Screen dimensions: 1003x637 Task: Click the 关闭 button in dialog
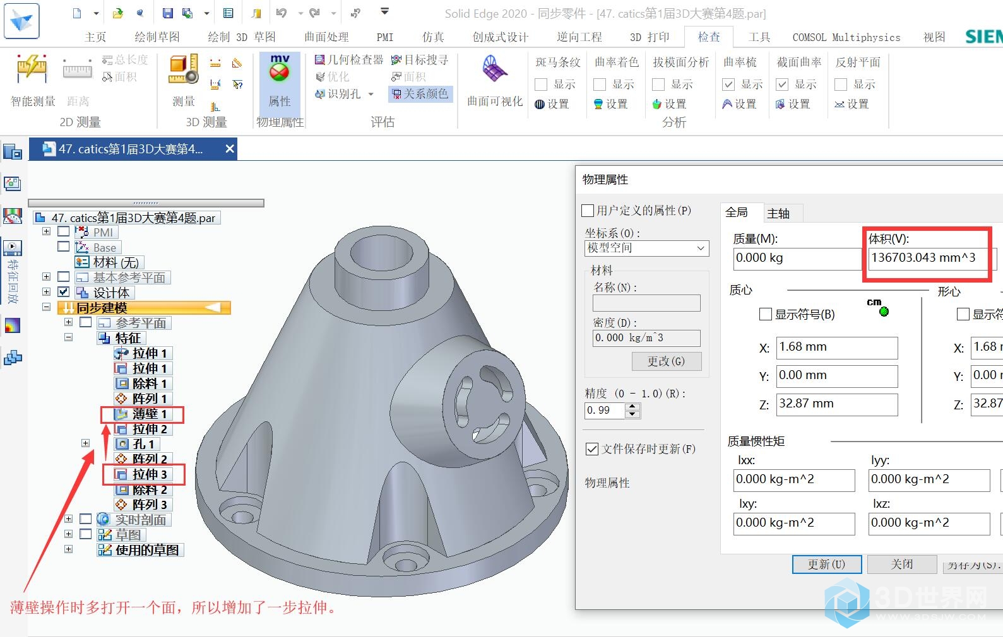click(902, 564)
